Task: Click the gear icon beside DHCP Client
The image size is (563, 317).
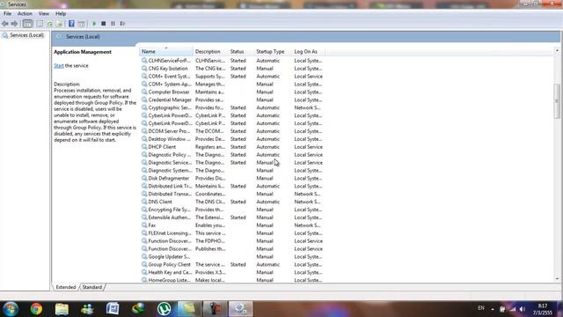Action: pos(144,147)
